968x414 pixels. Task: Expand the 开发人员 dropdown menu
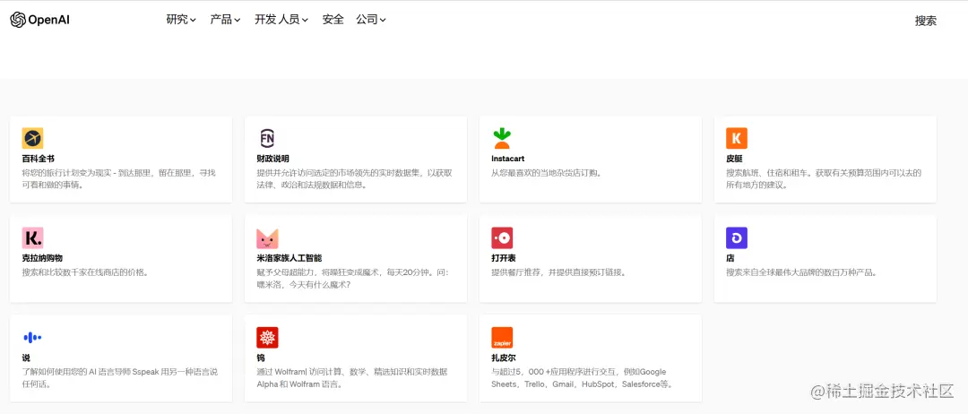[x=281, y=20]
